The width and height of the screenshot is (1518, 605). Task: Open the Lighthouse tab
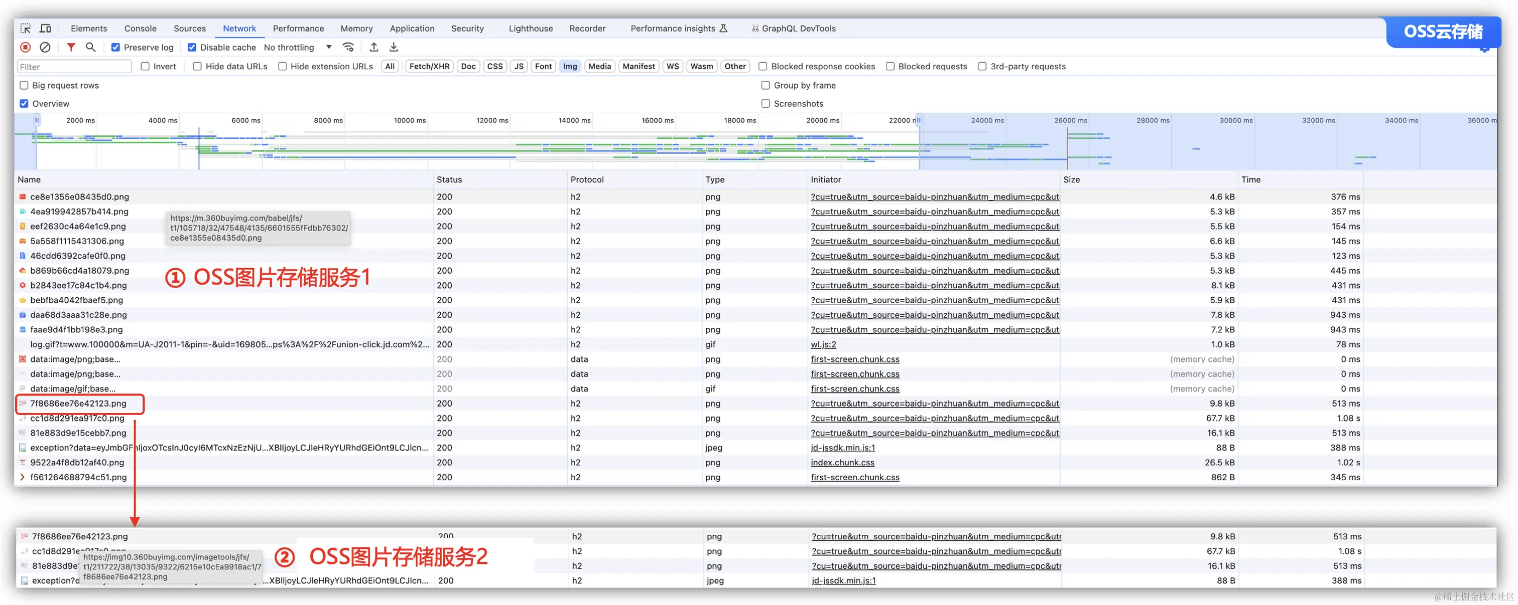point(531,28)
